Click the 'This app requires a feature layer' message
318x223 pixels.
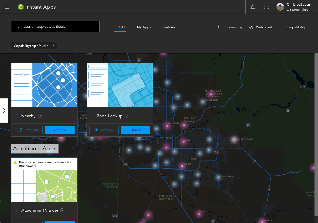click(45, 164)
